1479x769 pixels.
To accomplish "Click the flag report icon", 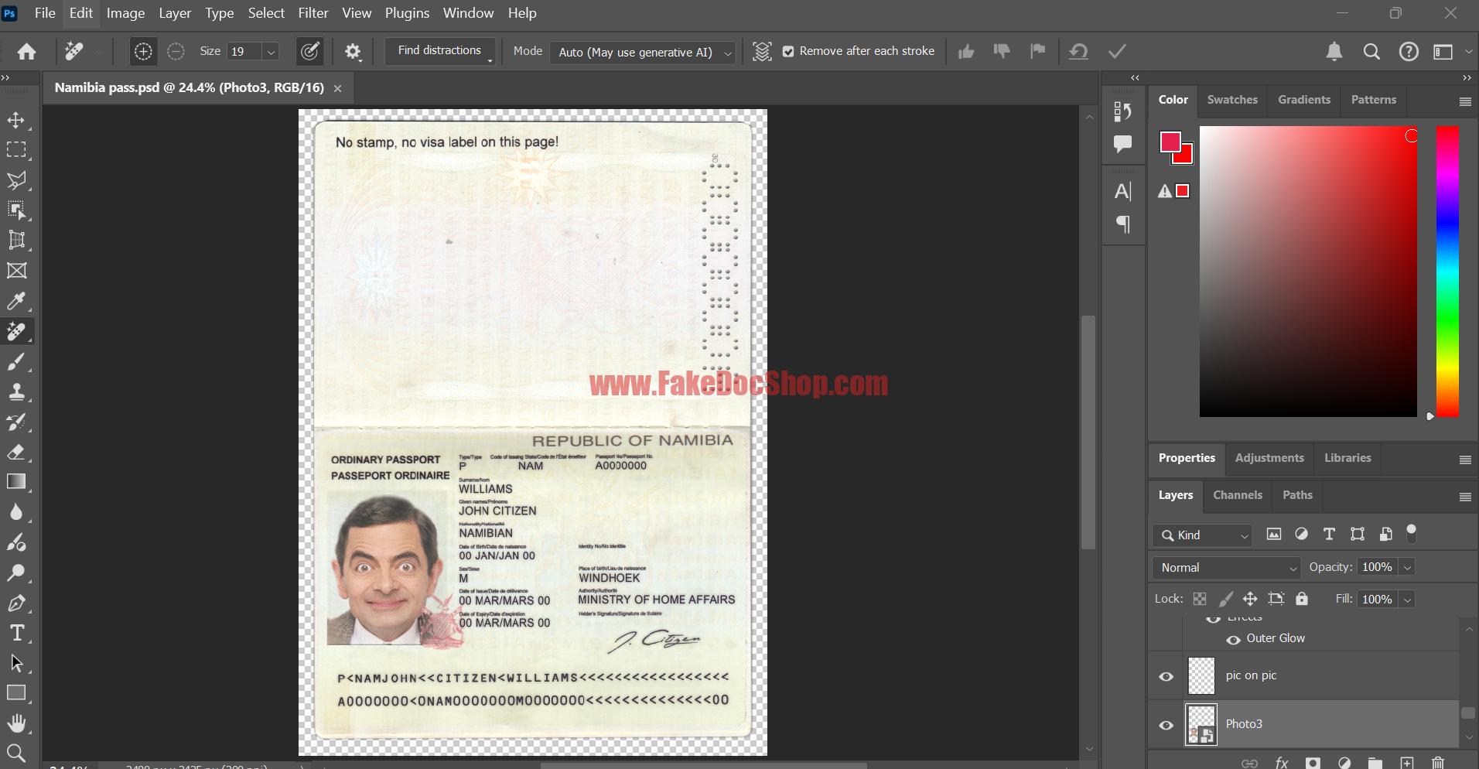I will [x=1038, y=51].
